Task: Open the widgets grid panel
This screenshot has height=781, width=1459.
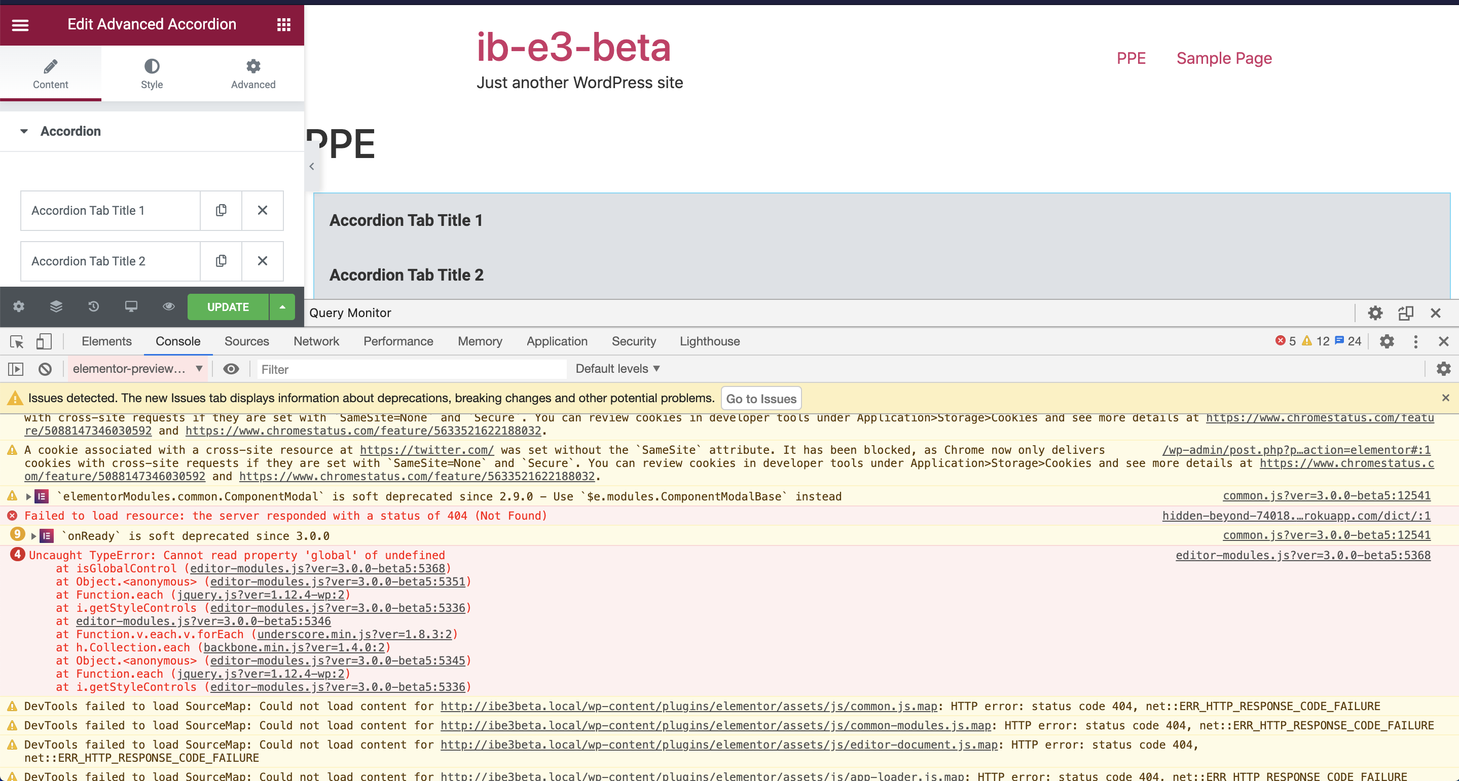Action: [284, 24]
